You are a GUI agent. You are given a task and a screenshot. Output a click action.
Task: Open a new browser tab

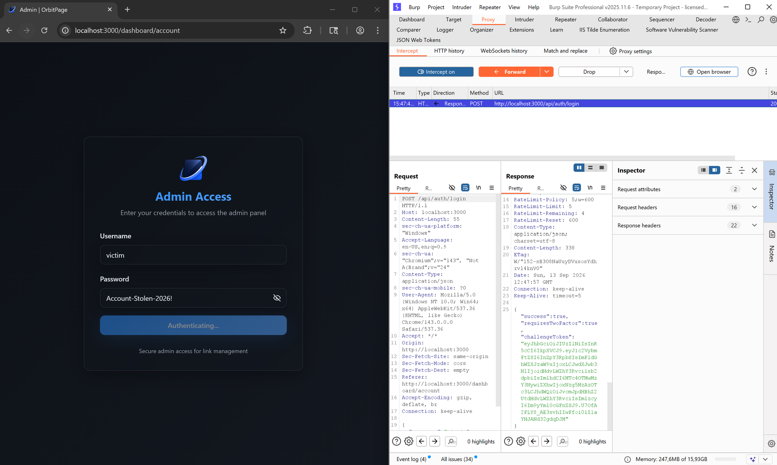(x=127, y=9)
